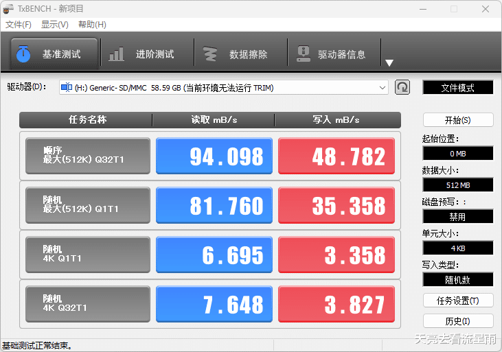Screen dimensions: 502x352
Task: Click the 随机数 write type field
Action: [458, 280]
